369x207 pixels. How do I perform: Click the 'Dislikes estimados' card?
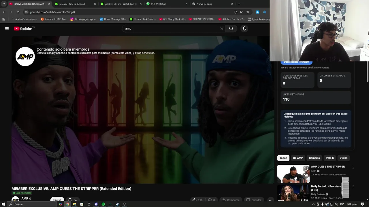(334, 80)
